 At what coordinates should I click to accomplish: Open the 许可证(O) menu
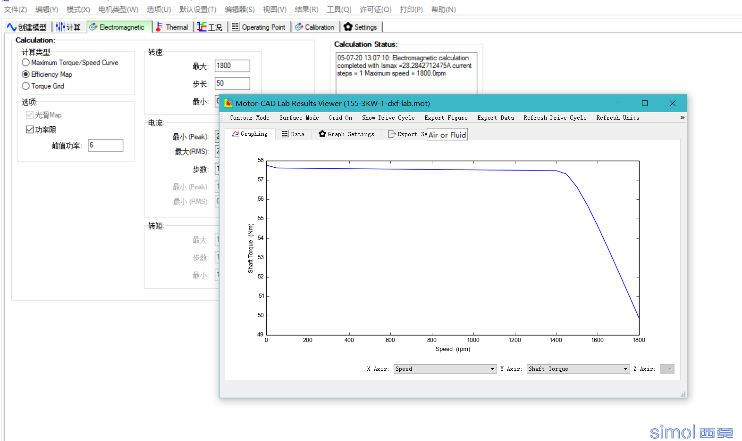click(376, 9)
